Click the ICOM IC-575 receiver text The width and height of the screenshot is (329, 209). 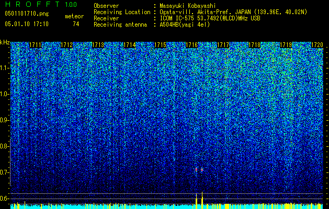pos(210,18)
